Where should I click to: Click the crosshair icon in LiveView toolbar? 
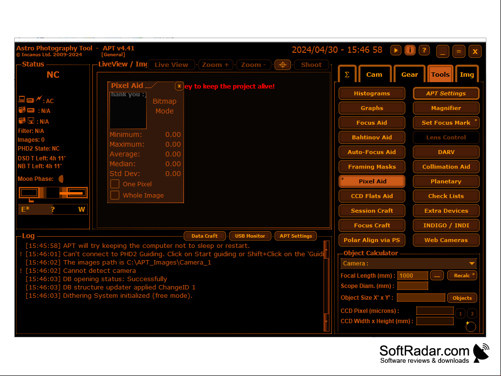tap(283, 65)
